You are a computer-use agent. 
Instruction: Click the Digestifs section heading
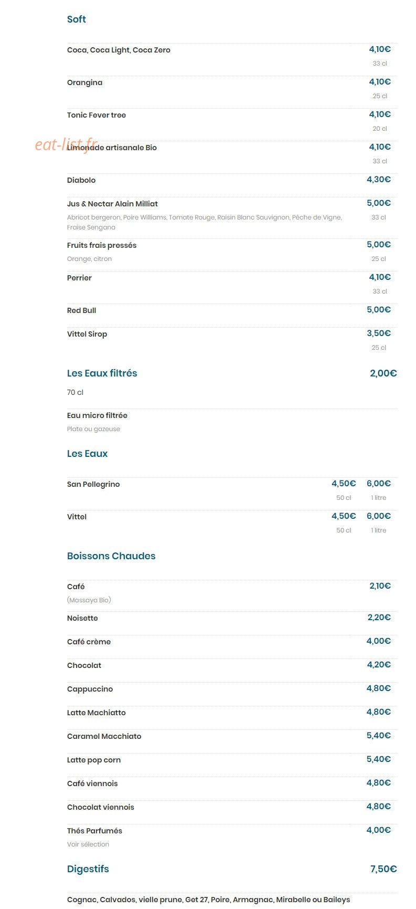point(88,869)
